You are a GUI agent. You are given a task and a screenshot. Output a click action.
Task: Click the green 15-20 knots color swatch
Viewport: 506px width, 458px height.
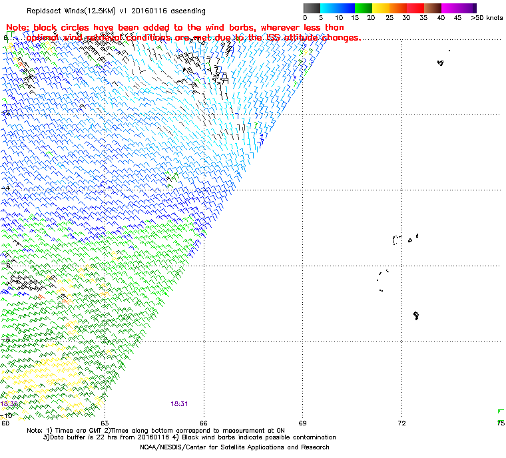coord(364,8)
